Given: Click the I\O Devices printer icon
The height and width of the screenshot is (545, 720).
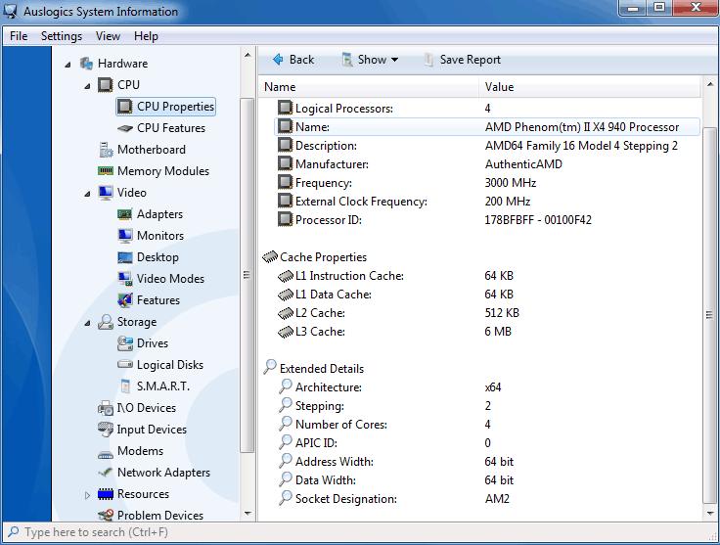Looking at the screenshot, I should point(106,408).
